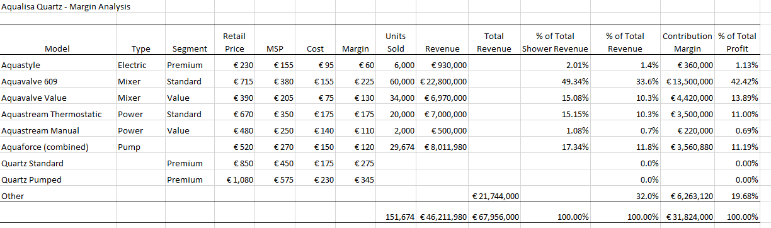Select MSP cell € 380
The width and height of the screenshot is (771, 228).
pyautogui.click(x=283, y=81)
